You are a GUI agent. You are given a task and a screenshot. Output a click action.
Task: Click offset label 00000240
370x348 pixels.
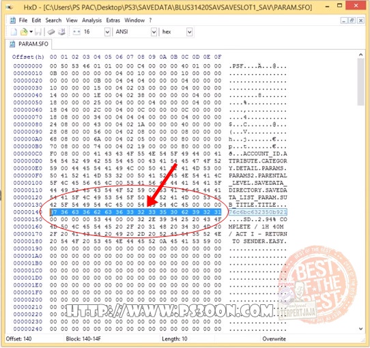click(27, 329)
